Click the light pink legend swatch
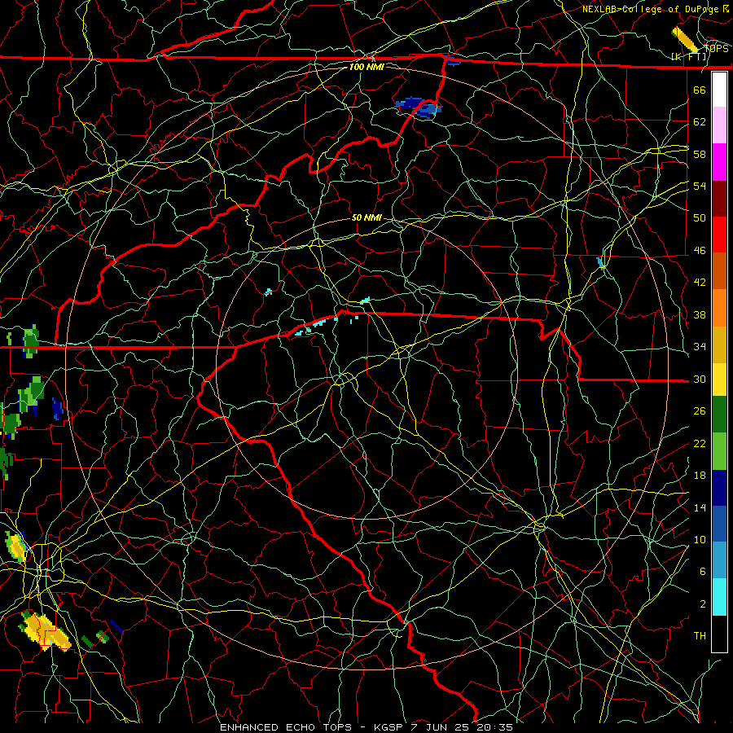This screenshot has height=733, width=733. point(719,125)
